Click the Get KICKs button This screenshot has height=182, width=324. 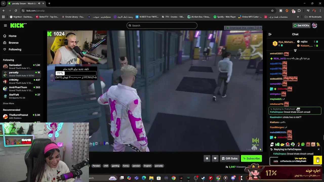(x=301, y=25)
